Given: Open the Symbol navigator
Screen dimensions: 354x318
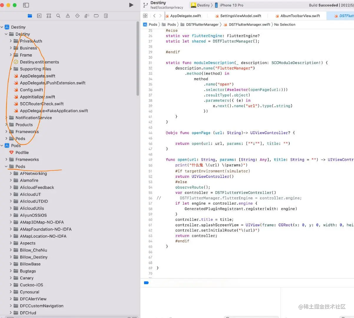Looking at the screenshot, I should point(49,16).
